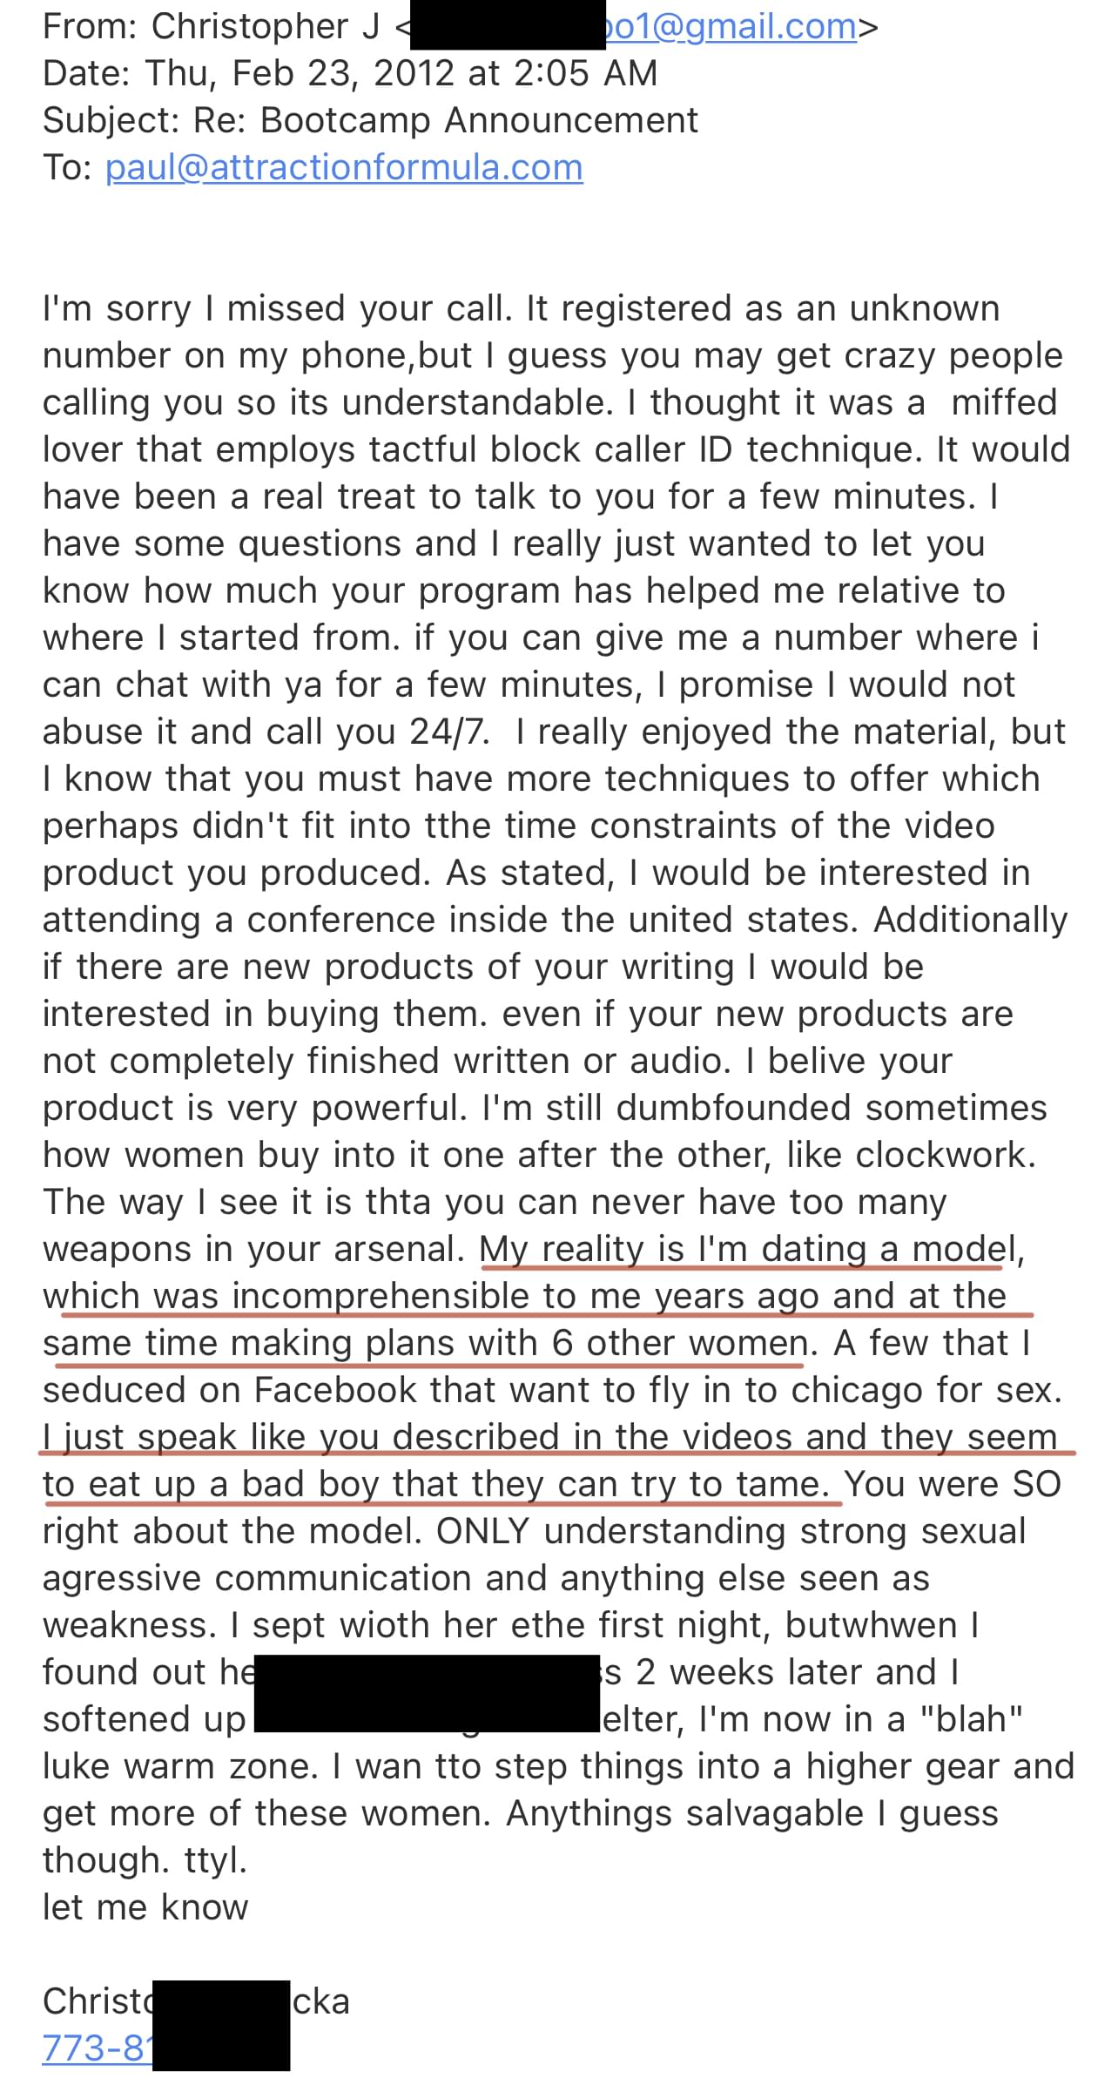The width and height of the screenshot is (1118, 2078).
Task: Open the paul@attractionformula.com recipient link
Action: tap(344, 167)
